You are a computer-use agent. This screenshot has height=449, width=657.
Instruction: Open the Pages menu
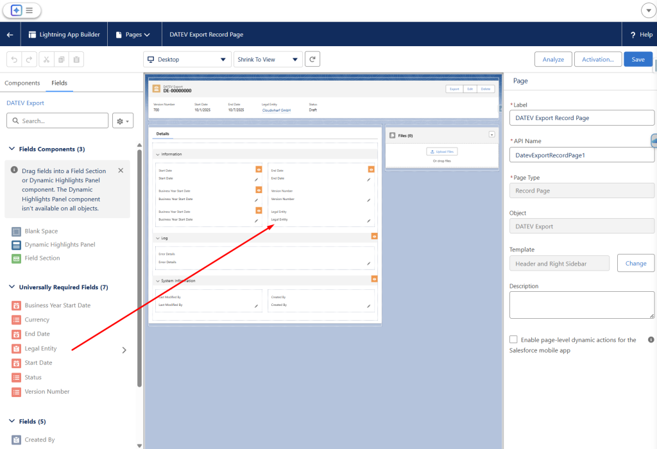[133, 35]
